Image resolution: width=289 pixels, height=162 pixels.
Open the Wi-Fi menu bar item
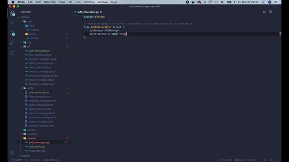210,2
